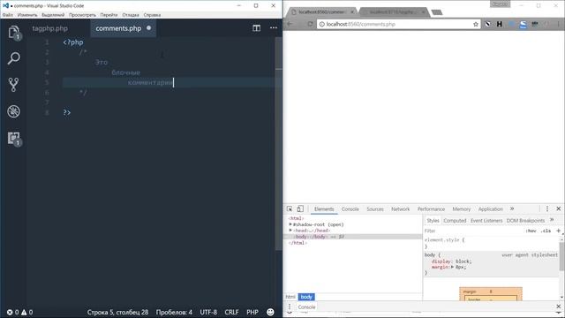Image resolution: width=565 pixels, height=318 pixels.
Task: Show more Styles sidebar tabs chevron
Action: (552, 220)
